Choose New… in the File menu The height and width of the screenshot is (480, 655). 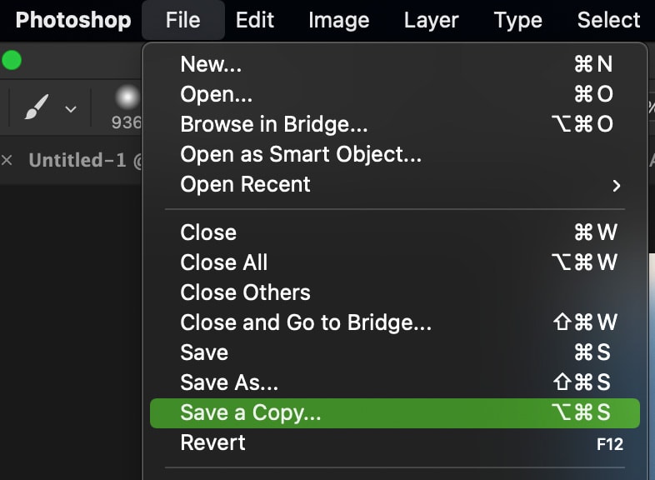tap(395, 64)
